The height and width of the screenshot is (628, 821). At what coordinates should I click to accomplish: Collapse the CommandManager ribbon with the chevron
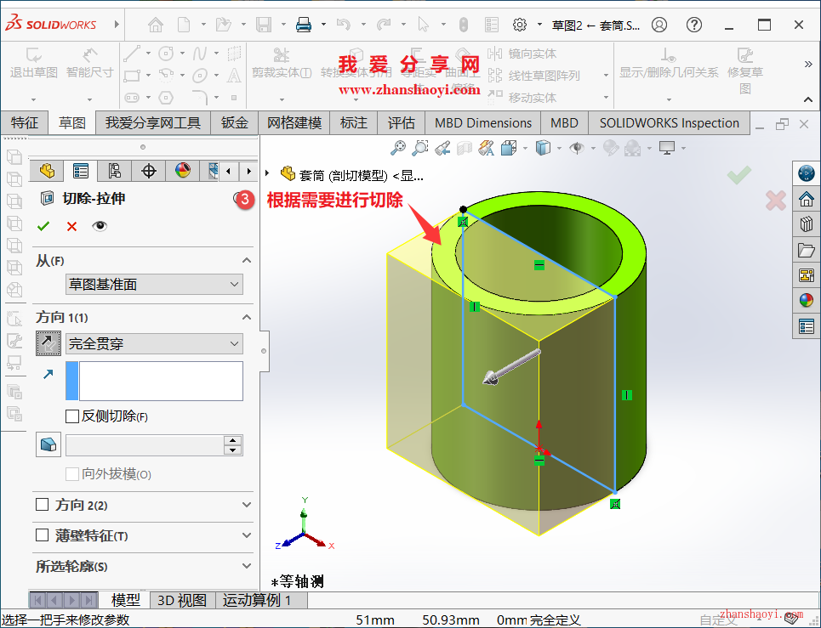808,99
